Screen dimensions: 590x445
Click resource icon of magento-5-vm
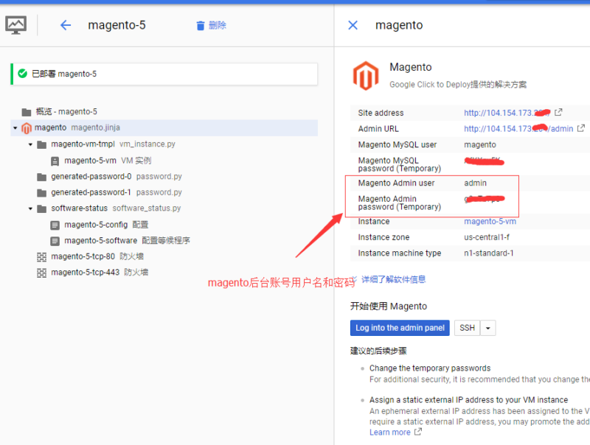coord(55,161)
